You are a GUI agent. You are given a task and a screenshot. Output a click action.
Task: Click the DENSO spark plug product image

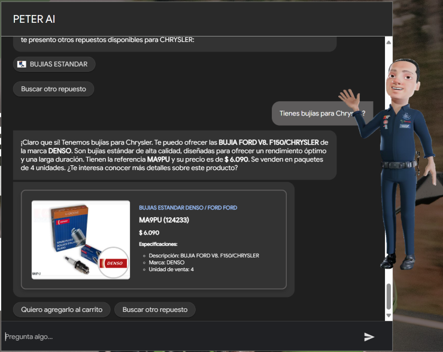tap(81, 240)
